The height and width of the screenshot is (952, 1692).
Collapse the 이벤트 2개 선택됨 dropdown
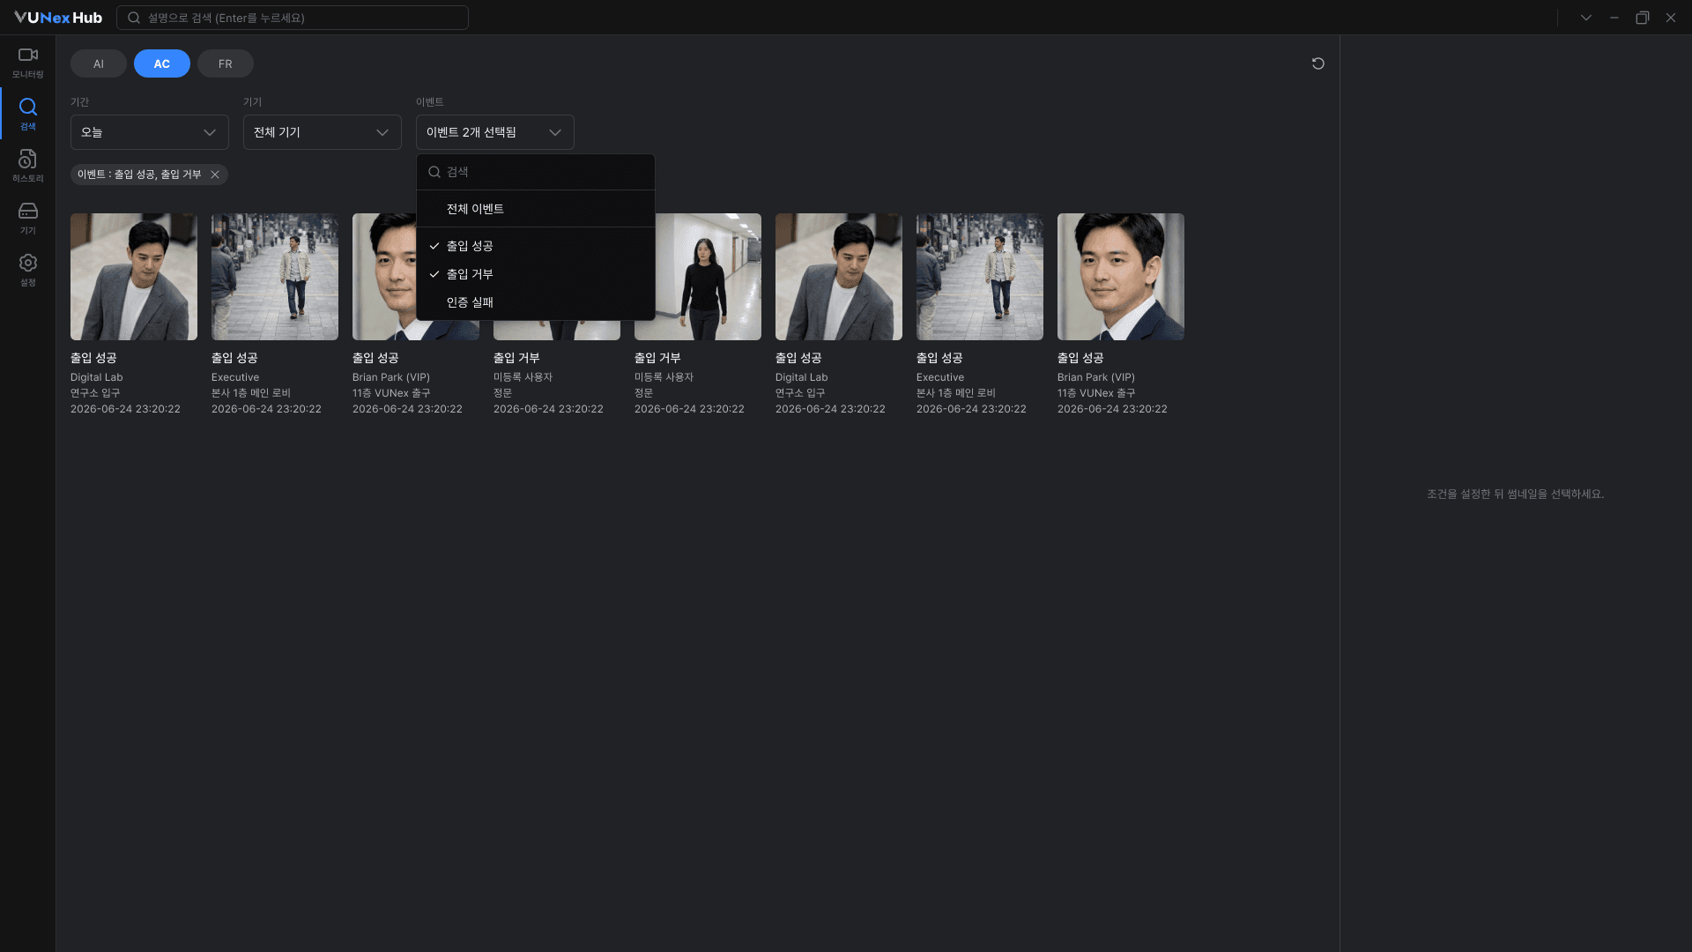click(x=495, y=132)
